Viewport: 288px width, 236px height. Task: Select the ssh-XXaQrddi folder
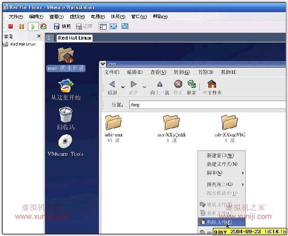171,123
